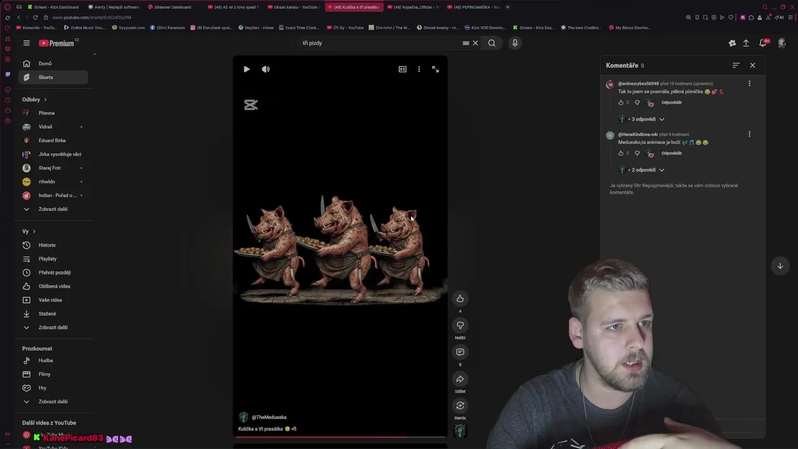Open Vidrail subscription channel

point(53,127)
